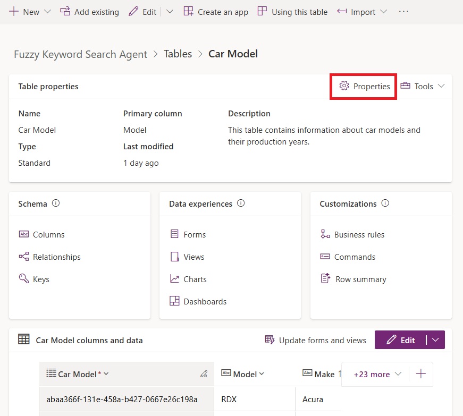Click the Relationships icon
The height and width of the screenshot is (416, 463).
coord(24,256)
